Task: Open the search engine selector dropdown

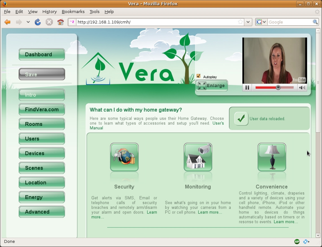Action: [261, 22]
